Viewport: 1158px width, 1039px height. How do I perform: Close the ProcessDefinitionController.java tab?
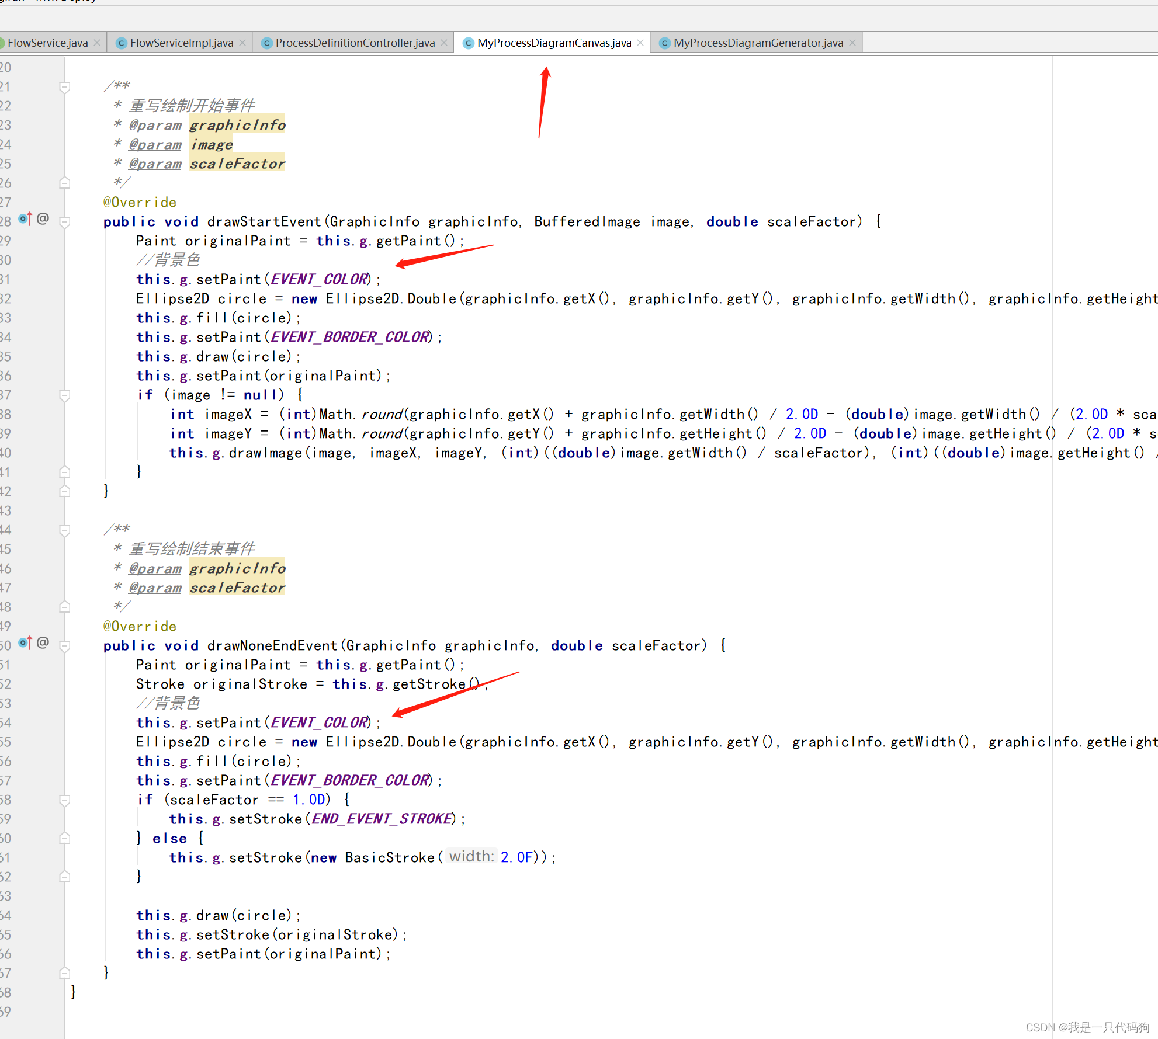[x=443, y=42]
